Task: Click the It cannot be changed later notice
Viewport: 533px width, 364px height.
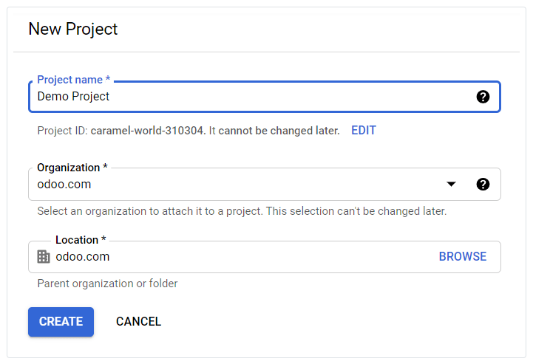Action: point(274,131)
